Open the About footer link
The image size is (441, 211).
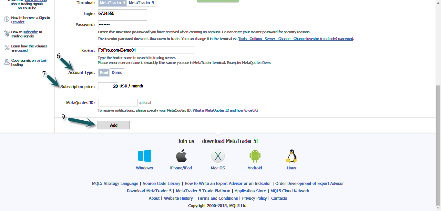point(154,198)
